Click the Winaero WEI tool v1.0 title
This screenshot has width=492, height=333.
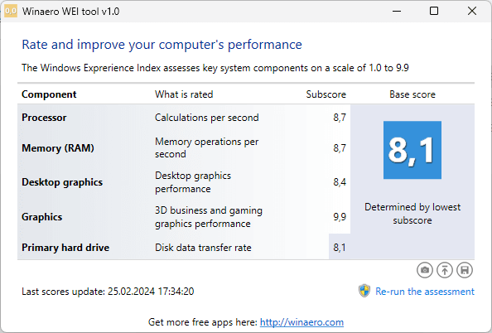[70, 12]
